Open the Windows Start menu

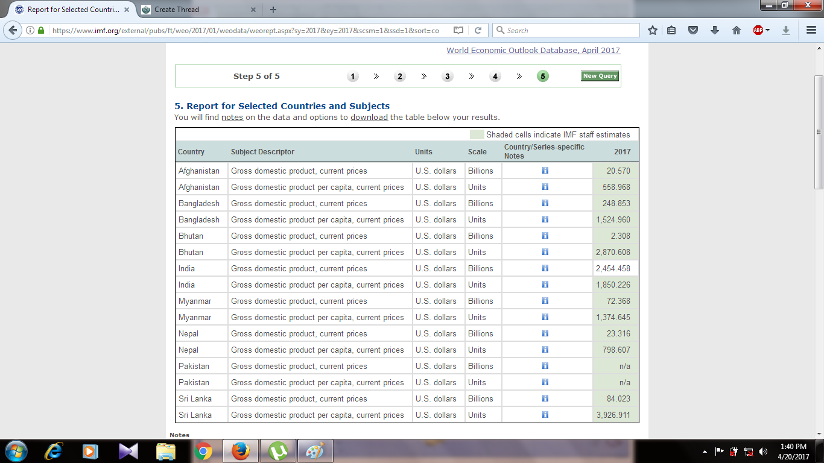point(15,450)
